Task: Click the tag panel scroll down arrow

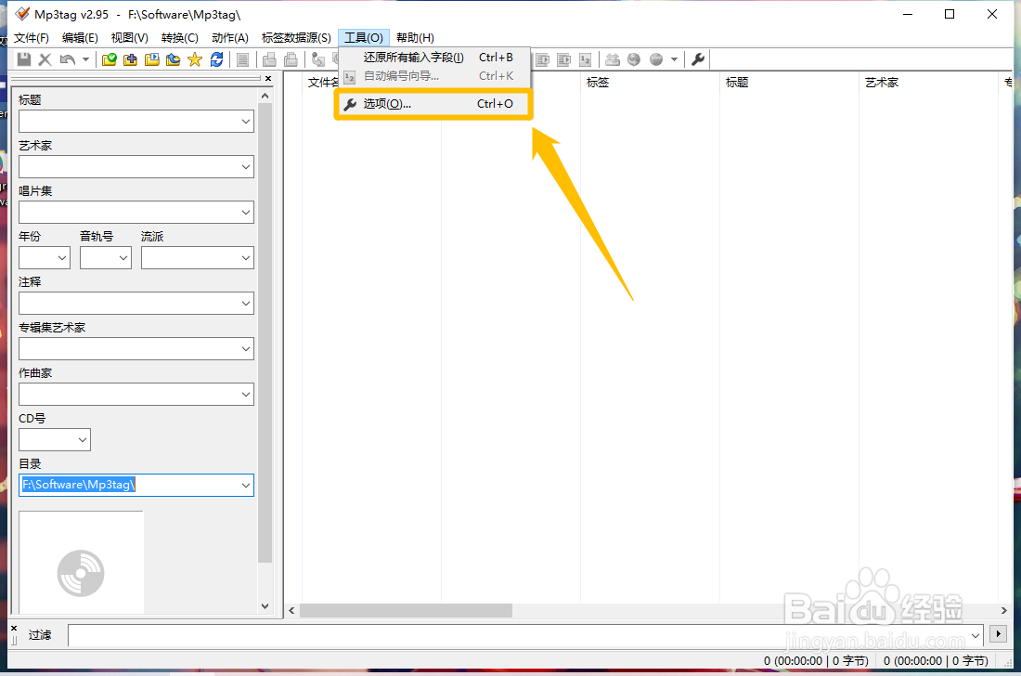Action: tap(265, 605)
